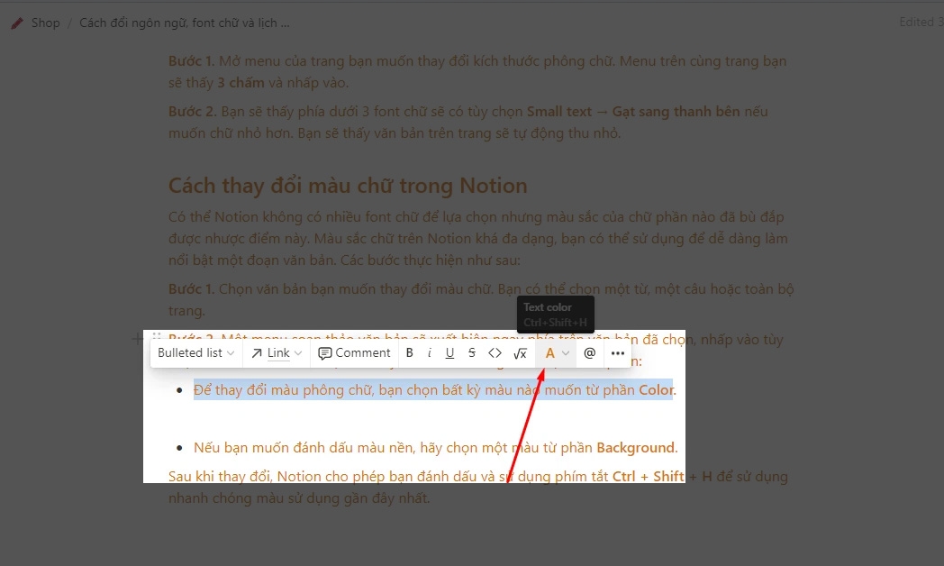Turn the selection into an equation
This screenshot has width=944, height=566.
(521, 352)
